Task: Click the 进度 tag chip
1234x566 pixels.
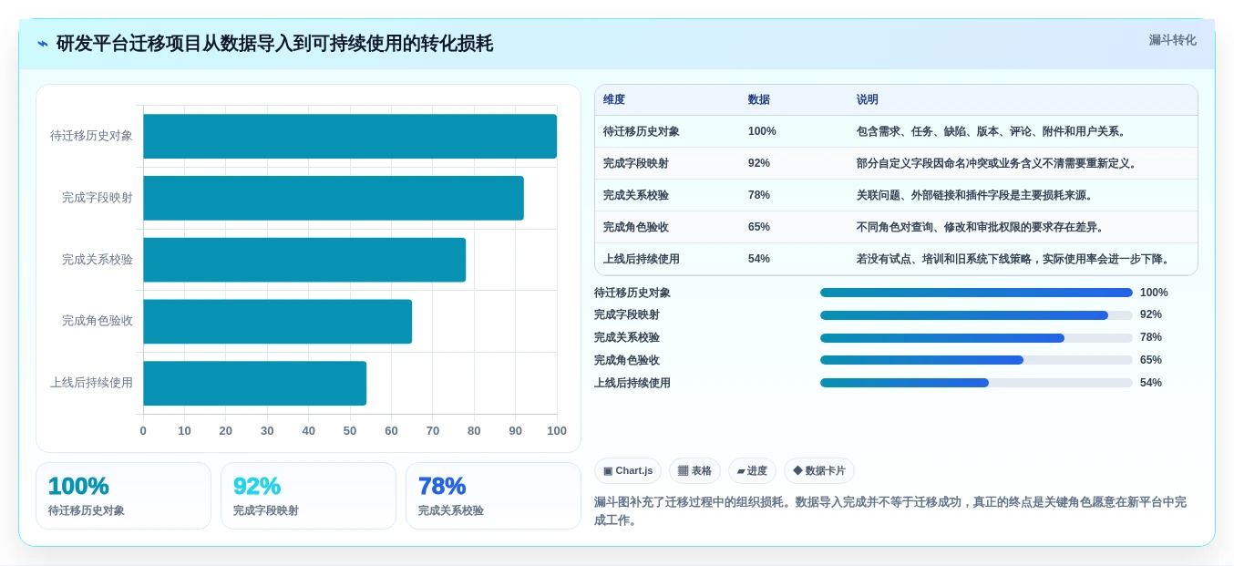Action: point(752,471)
